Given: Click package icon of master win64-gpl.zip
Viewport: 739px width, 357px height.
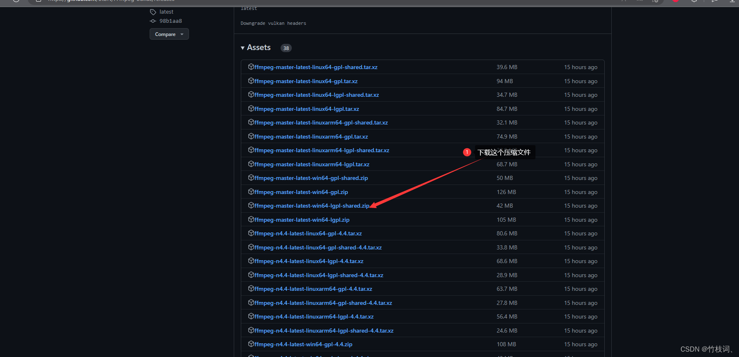Looking at the screenshot, I should tap(251, 192).
